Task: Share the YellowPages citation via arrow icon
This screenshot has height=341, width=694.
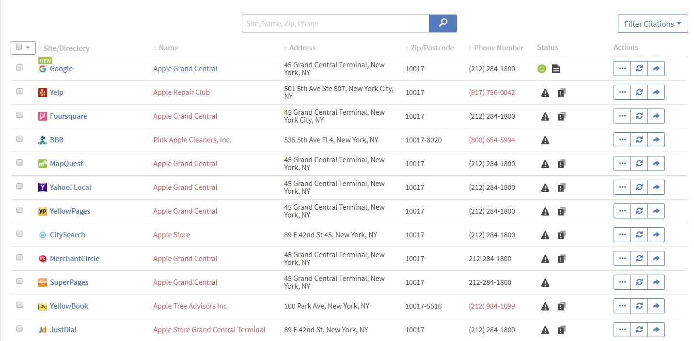Action: 656,211
